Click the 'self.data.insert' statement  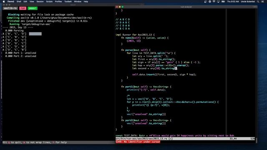click(x=164, y=75)
